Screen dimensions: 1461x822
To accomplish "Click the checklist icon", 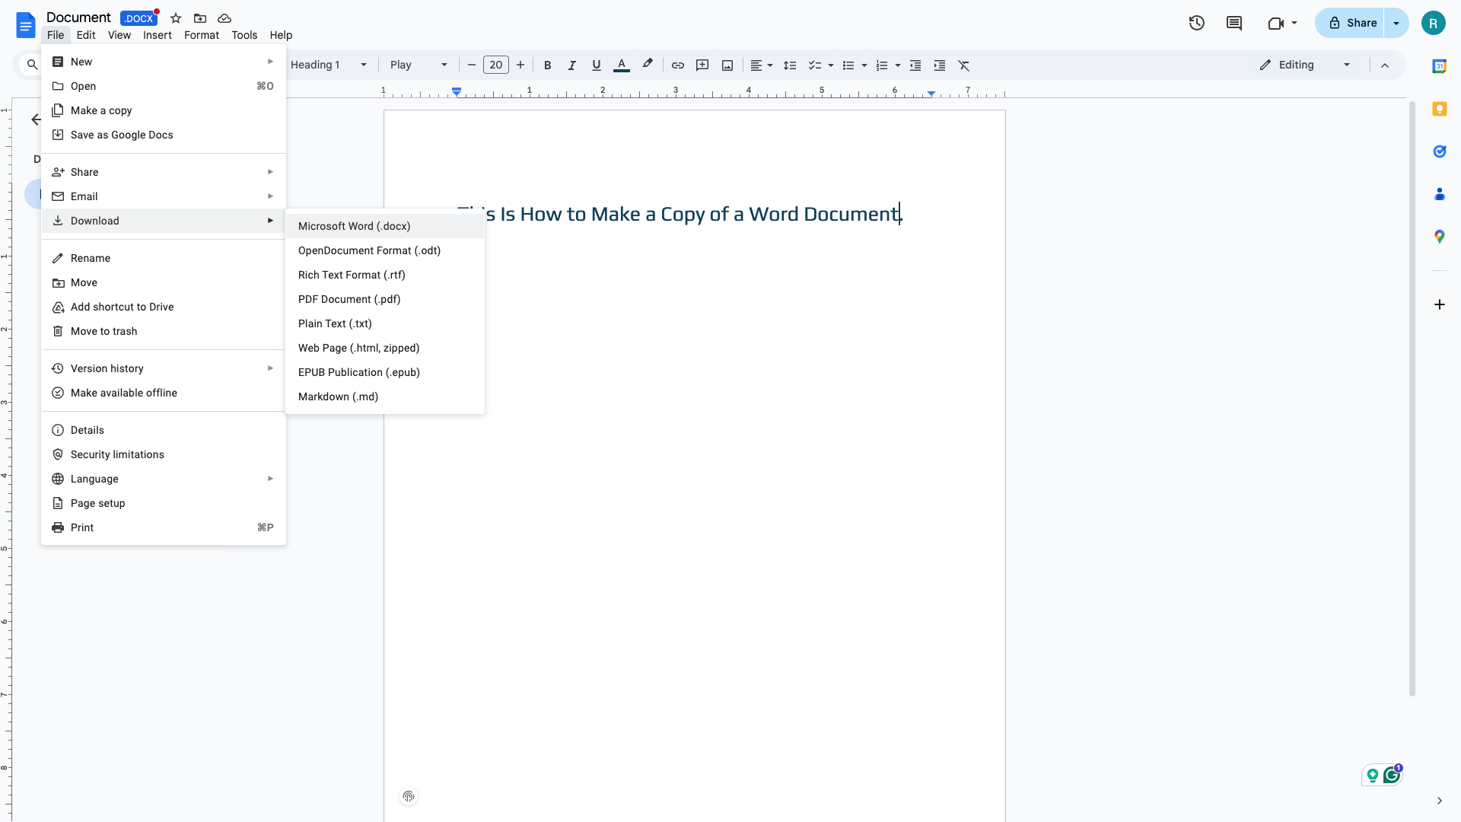I will (x=814, y=65).
